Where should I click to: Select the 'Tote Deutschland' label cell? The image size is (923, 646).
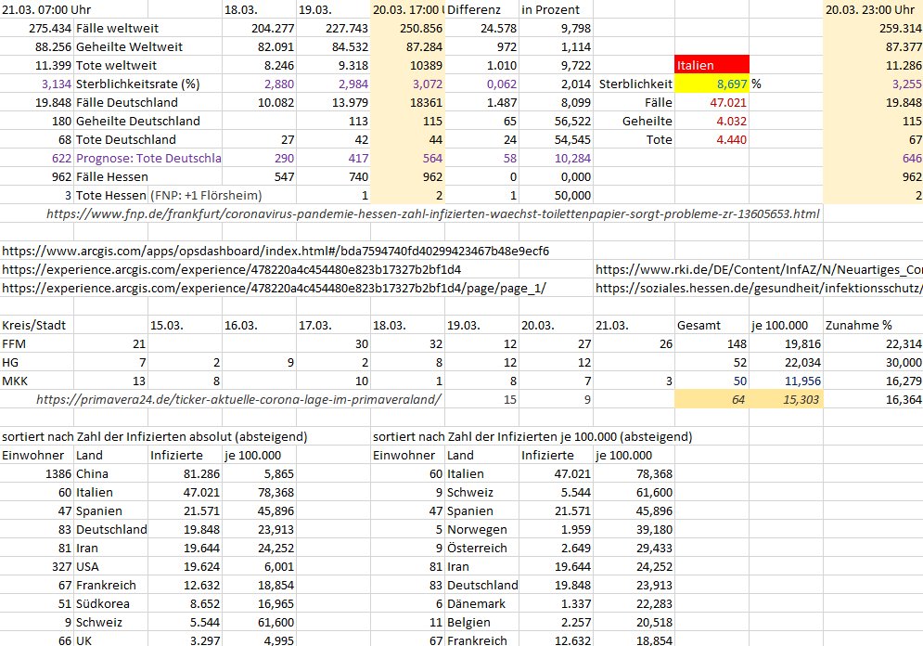(147, 139)
